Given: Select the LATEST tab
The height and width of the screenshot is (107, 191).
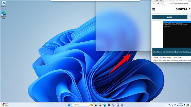Looking at the screenshot, I should pyautogui.click(x=170, y=17).
